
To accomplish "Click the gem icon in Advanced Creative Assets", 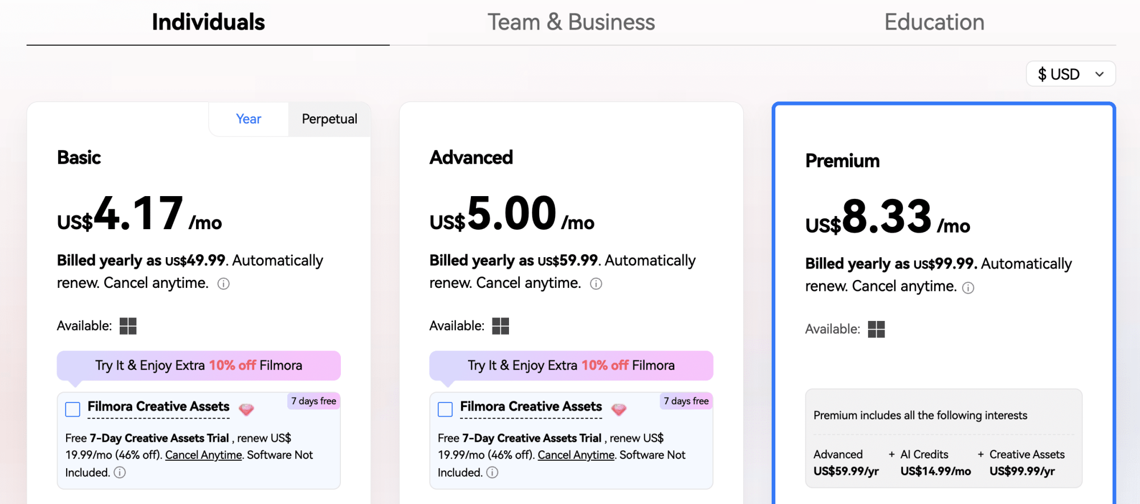I will click(618, 409).
